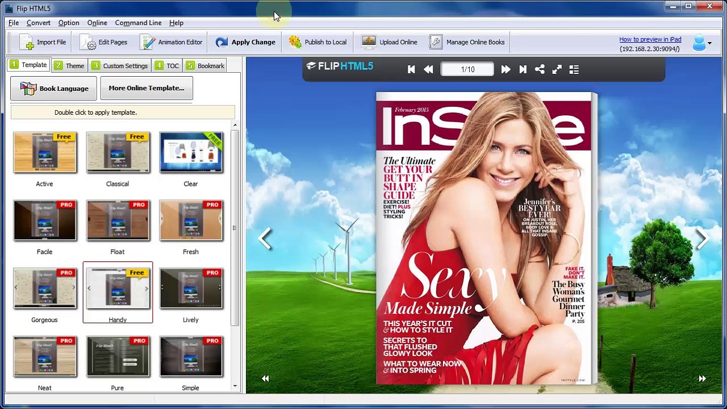Click the Last page icon in viewer toolbar

tap(523, 69)
